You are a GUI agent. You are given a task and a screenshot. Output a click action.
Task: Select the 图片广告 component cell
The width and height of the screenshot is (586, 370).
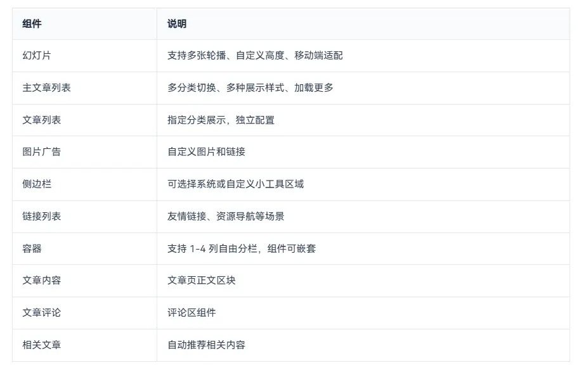[x=42, y=152]
